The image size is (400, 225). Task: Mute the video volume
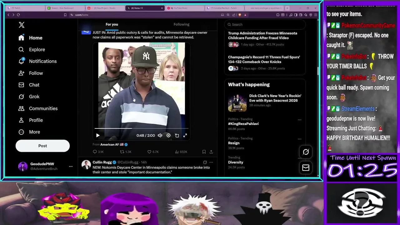point(160,135)
